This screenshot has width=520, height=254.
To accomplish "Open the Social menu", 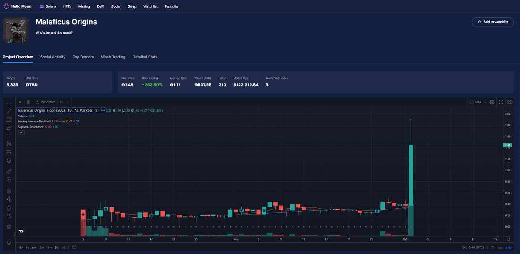I will point(116,6).
